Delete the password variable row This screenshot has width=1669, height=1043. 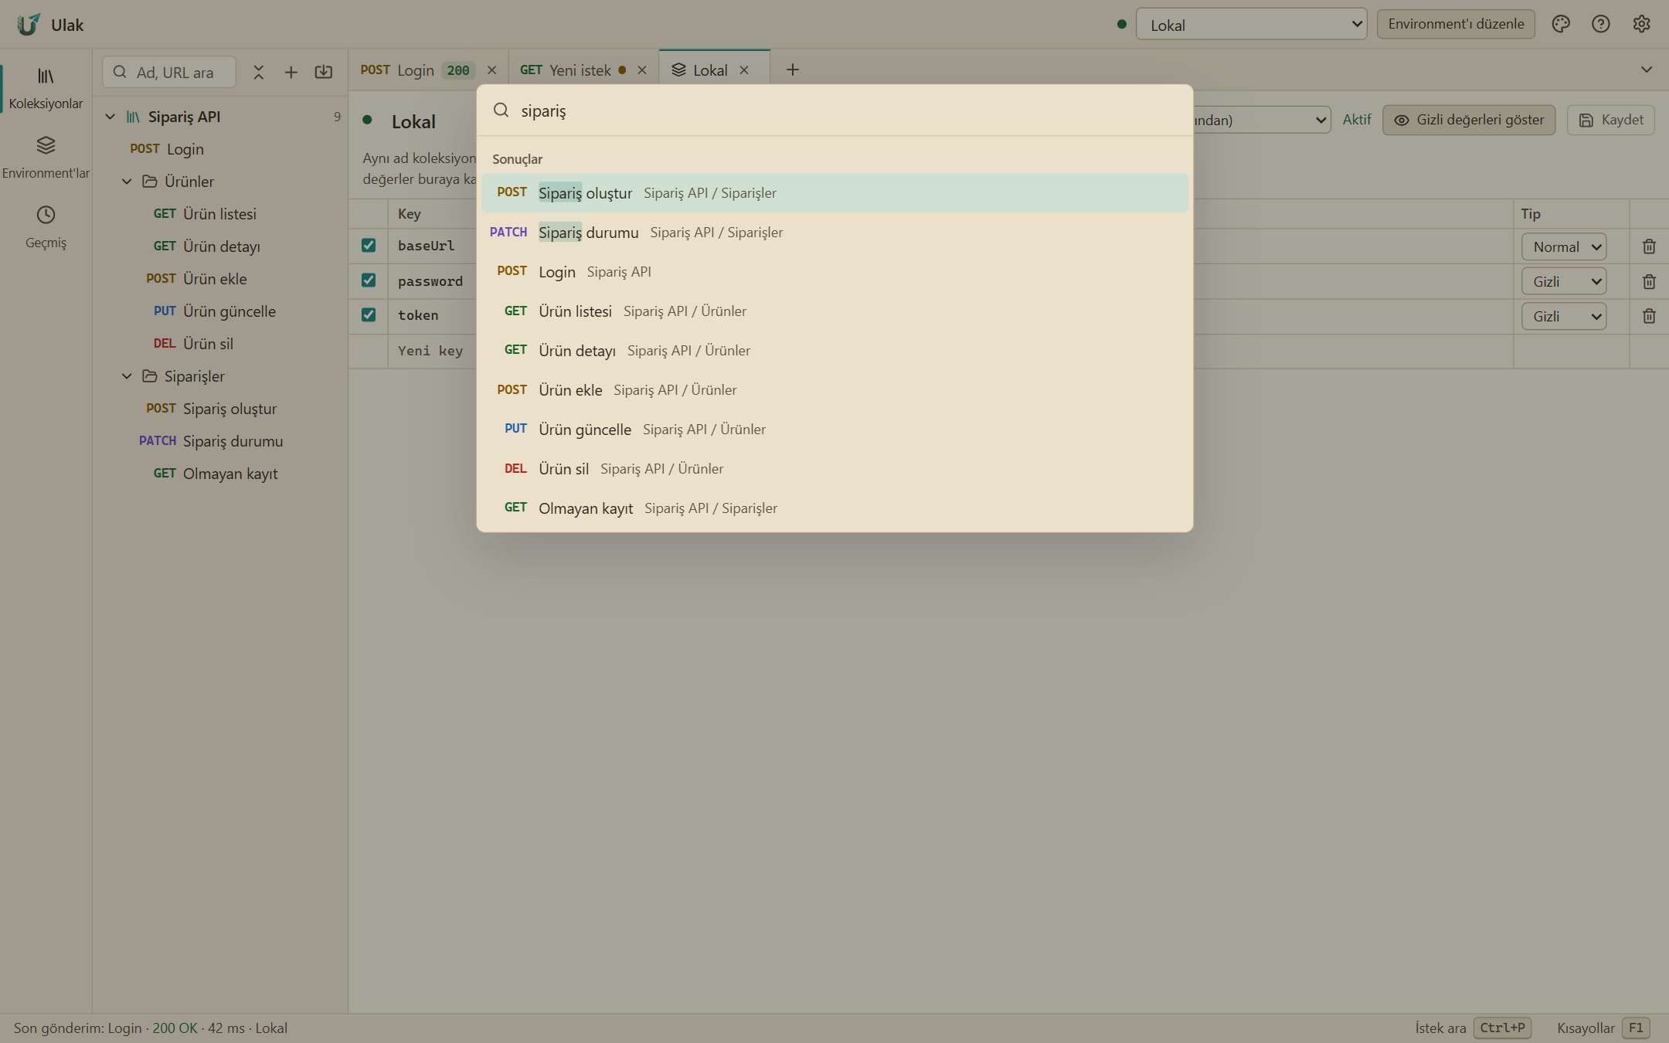click(x=1649, y=281)
